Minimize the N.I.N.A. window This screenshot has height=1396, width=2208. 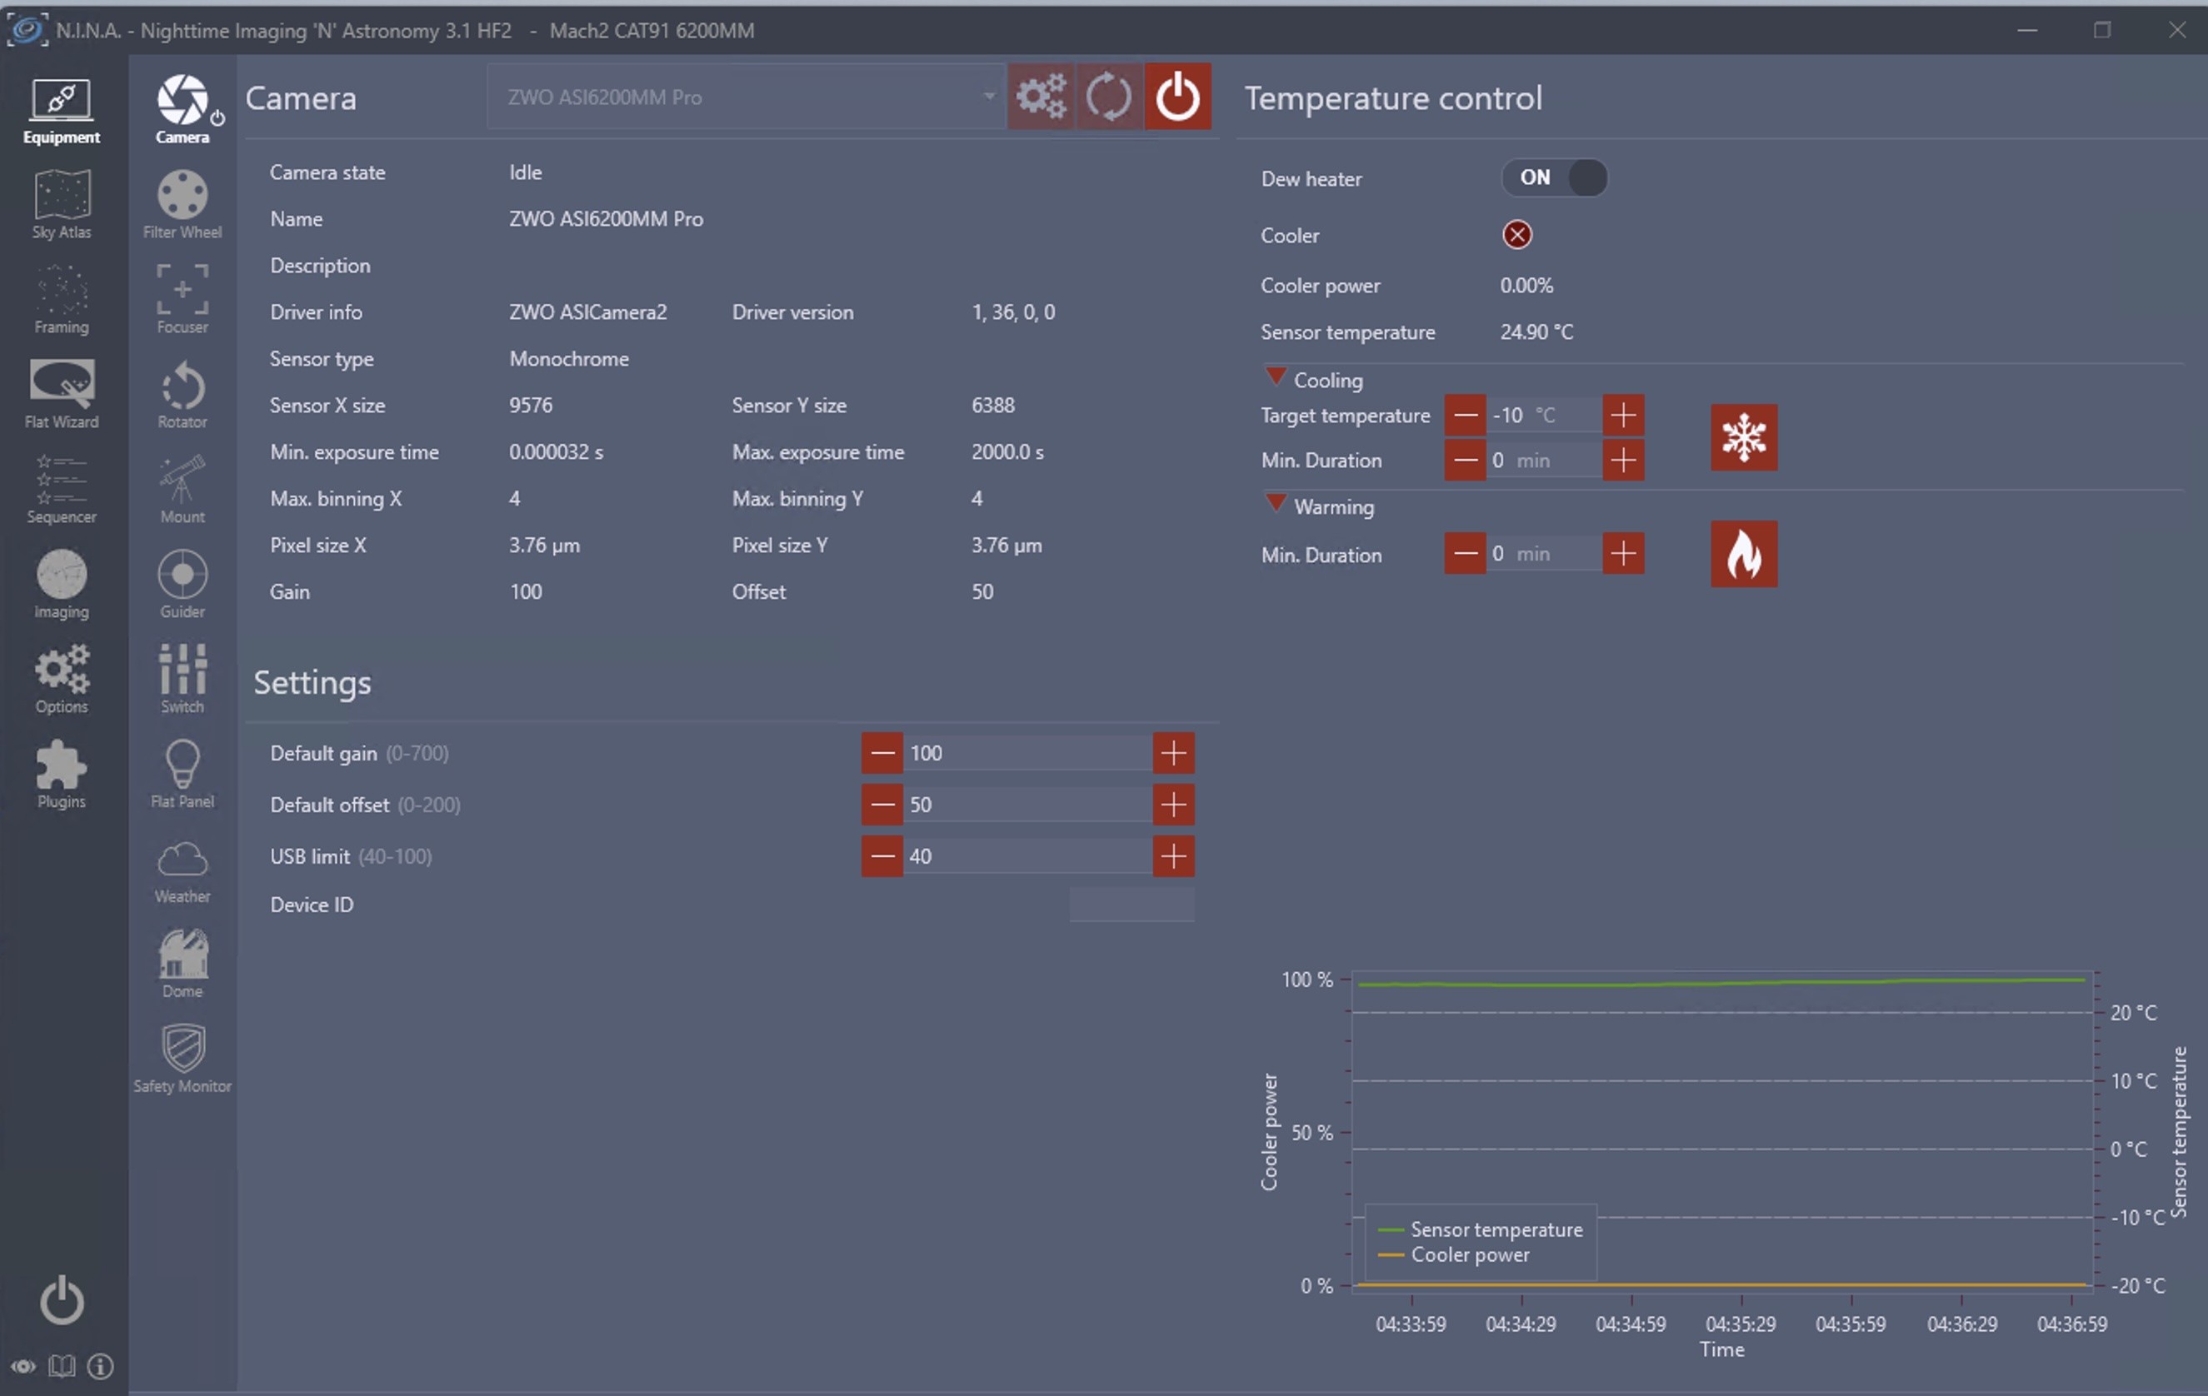pyautogui.click(x=2027, y=30)
